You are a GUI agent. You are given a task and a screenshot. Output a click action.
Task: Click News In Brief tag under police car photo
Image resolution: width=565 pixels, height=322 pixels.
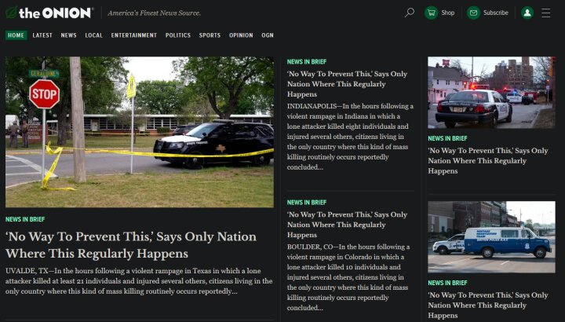tap(447, 138)
